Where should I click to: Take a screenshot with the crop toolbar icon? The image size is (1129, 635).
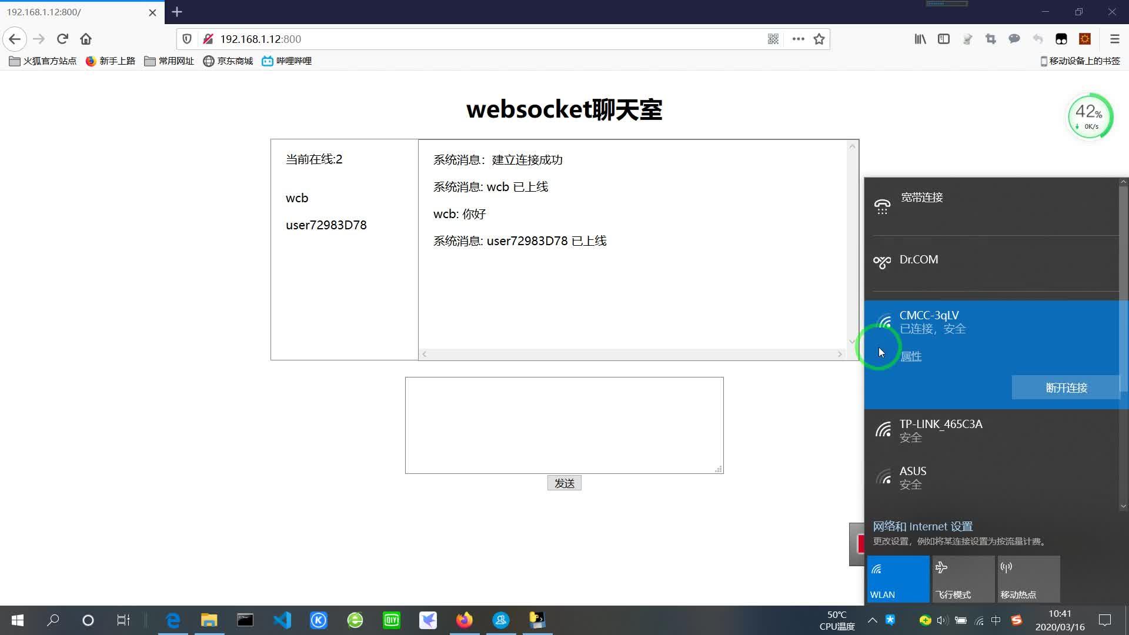pyautogui.click(x=991, y=39)
